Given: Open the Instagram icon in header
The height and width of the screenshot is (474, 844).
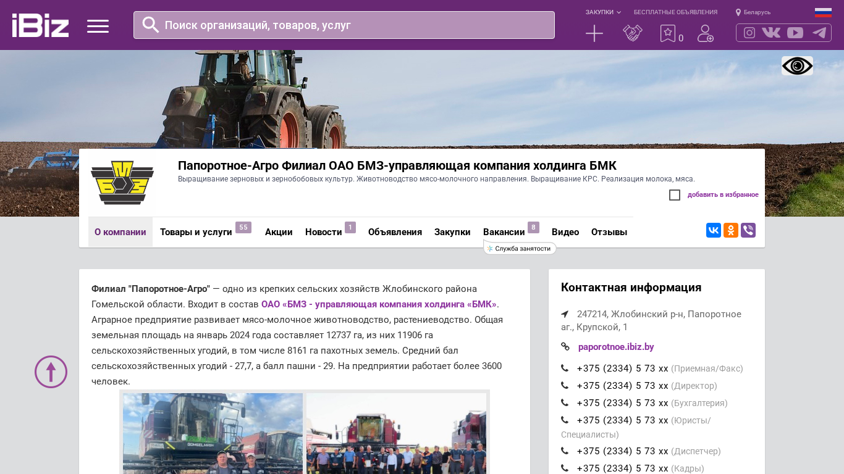Looking at the screenshot, I should (x=749, y=33).
